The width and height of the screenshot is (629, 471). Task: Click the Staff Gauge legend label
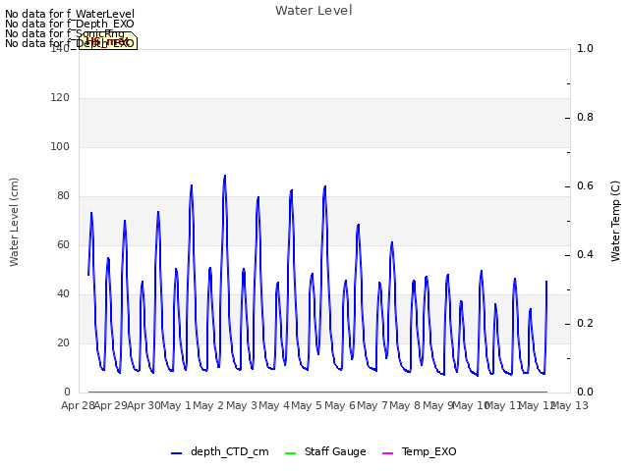tap(335, 451)
